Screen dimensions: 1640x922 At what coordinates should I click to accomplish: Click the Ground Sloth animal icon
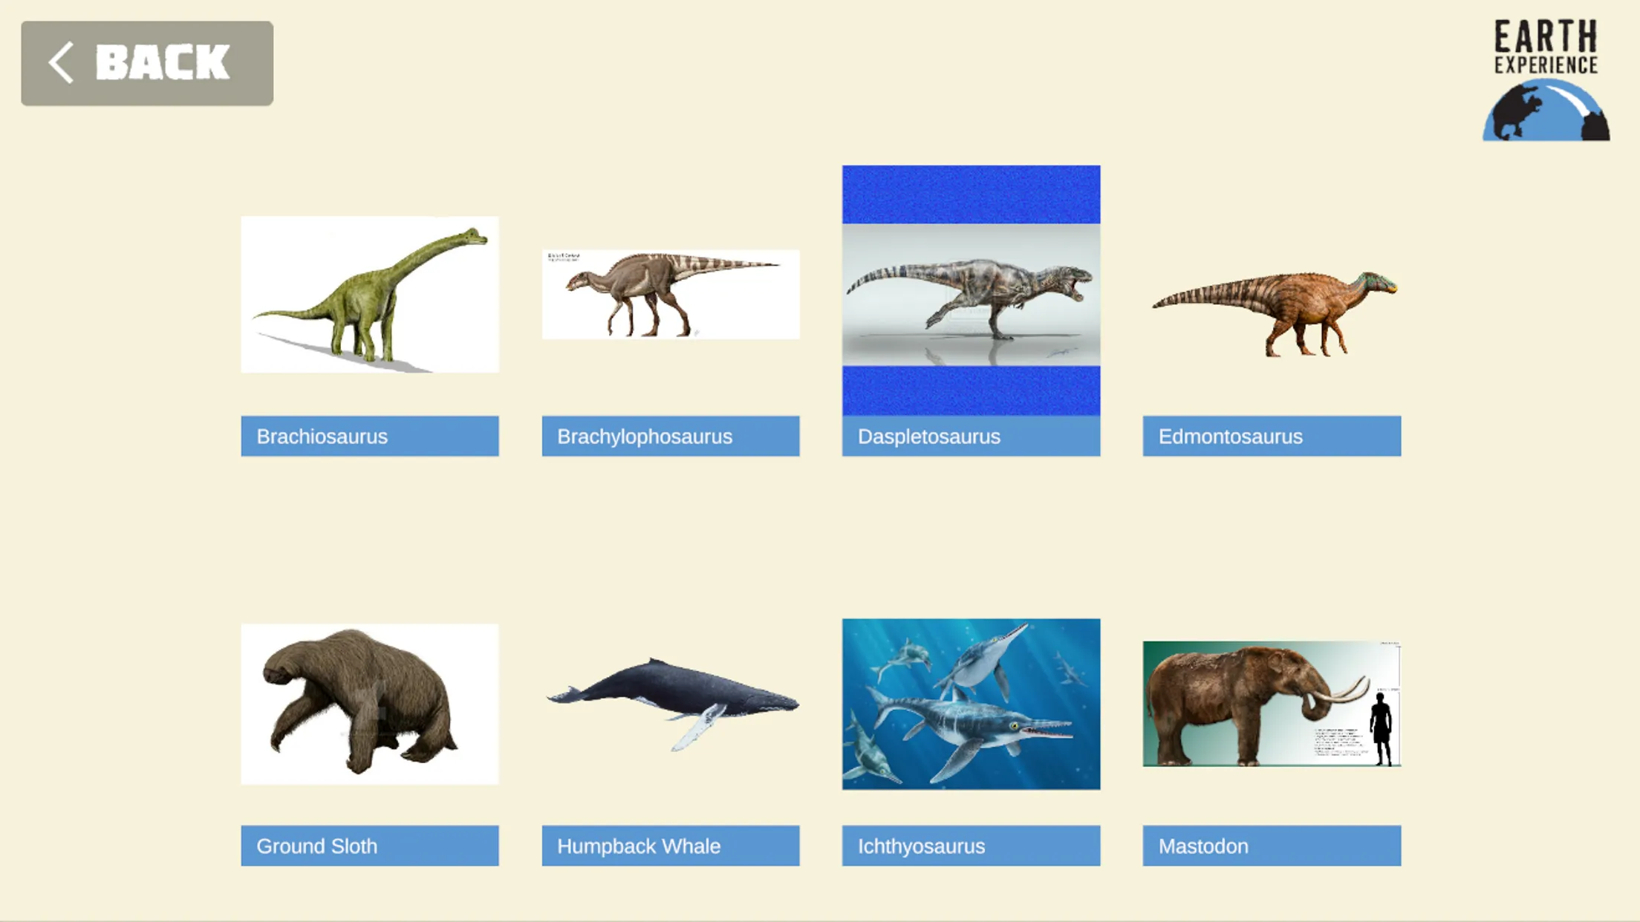click(369, 704)
